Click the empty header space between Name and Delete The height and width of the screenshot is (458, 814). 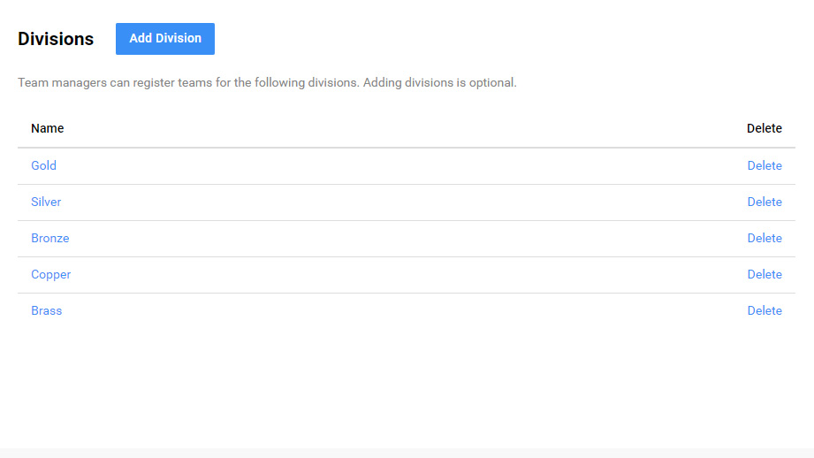tap(398, 128)
